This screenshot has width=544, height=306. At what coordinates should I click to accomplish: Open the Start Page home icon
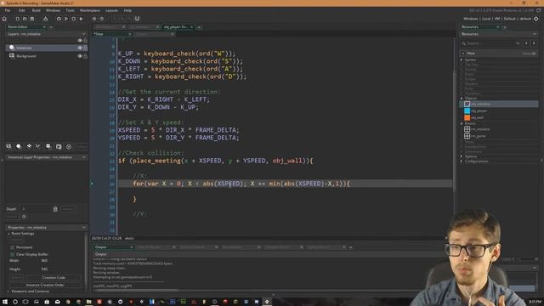[x=4, y=19]
